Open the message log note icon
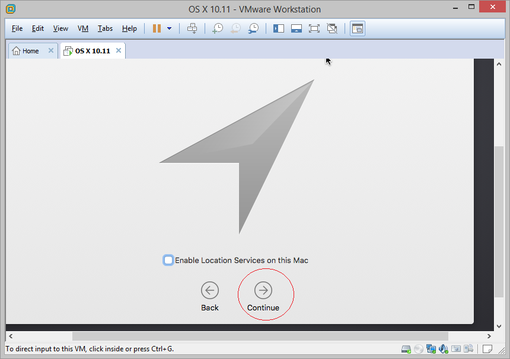The image size is (510, 359). coord(487,349)
